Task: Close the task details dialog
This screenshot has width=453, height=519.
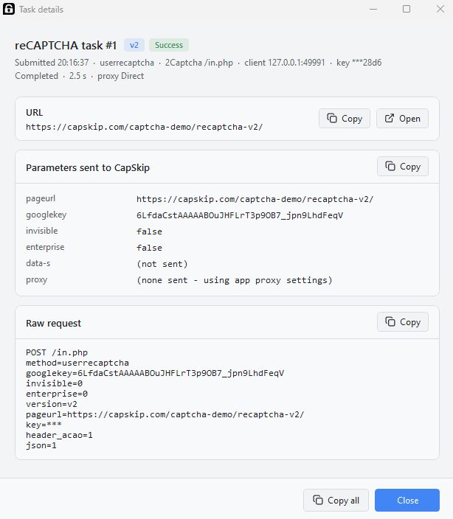Action: click(x=407, y=500)
